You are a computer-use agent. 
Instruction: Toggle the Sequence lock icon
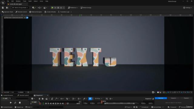(153, 99)
